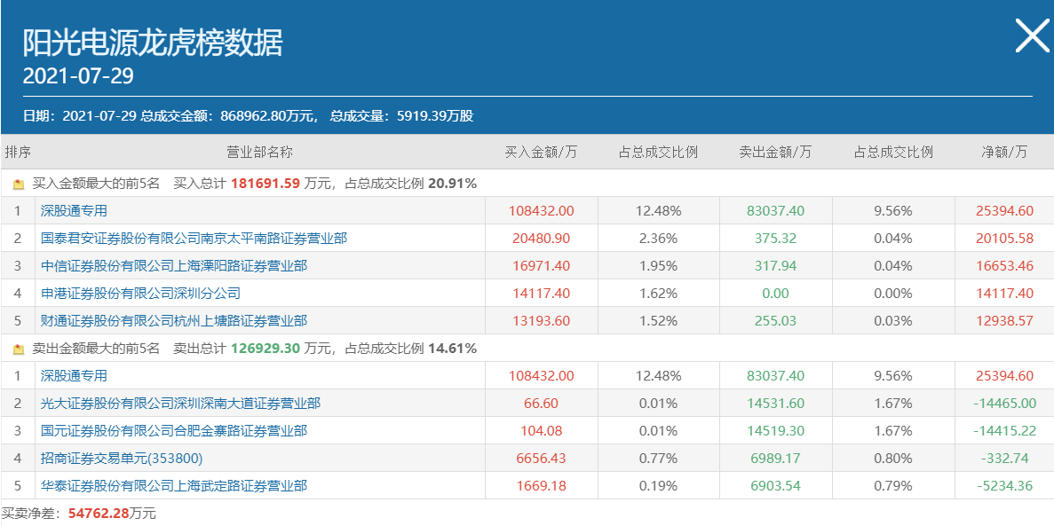Select net amount -14465.00
Viewport: 1054px width, 526px height.
1004,404
